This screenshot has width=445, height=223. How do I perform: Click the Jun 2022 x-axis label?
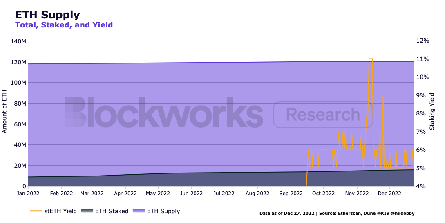pos(191,193)
